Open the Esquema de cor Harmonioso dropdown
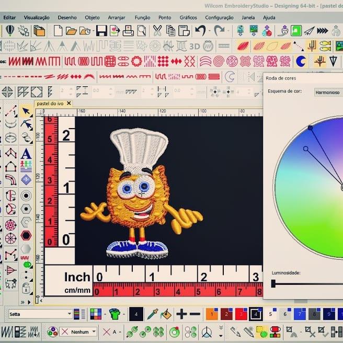The image size is (343, 343). coord(328,93)
